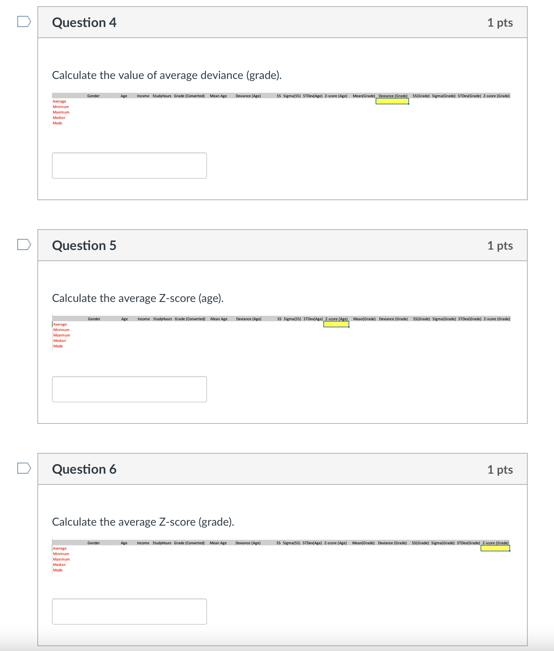554x651 pixels.
Task: Click inside the Question 4 answer box
Action: [129, 165]
